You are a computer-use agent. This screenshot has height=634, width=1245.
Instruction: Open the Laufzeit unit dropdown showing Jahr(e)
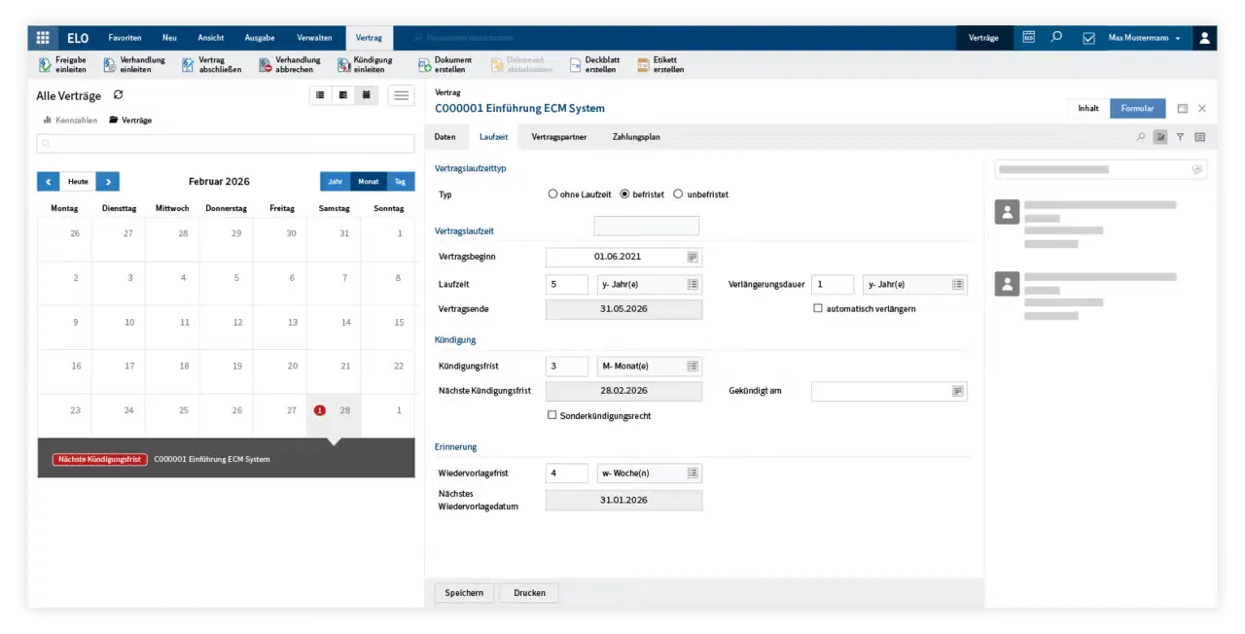(x=693, y=284)
